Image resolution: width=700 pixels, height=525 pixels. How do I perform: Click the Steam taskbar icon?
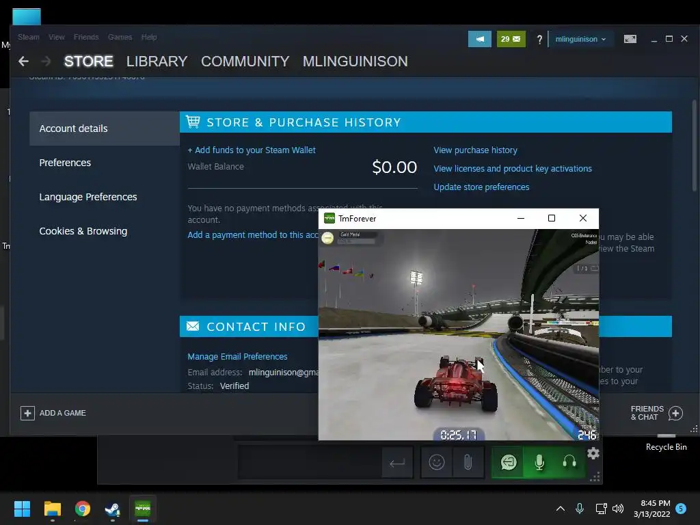click(x=113, y=509)
